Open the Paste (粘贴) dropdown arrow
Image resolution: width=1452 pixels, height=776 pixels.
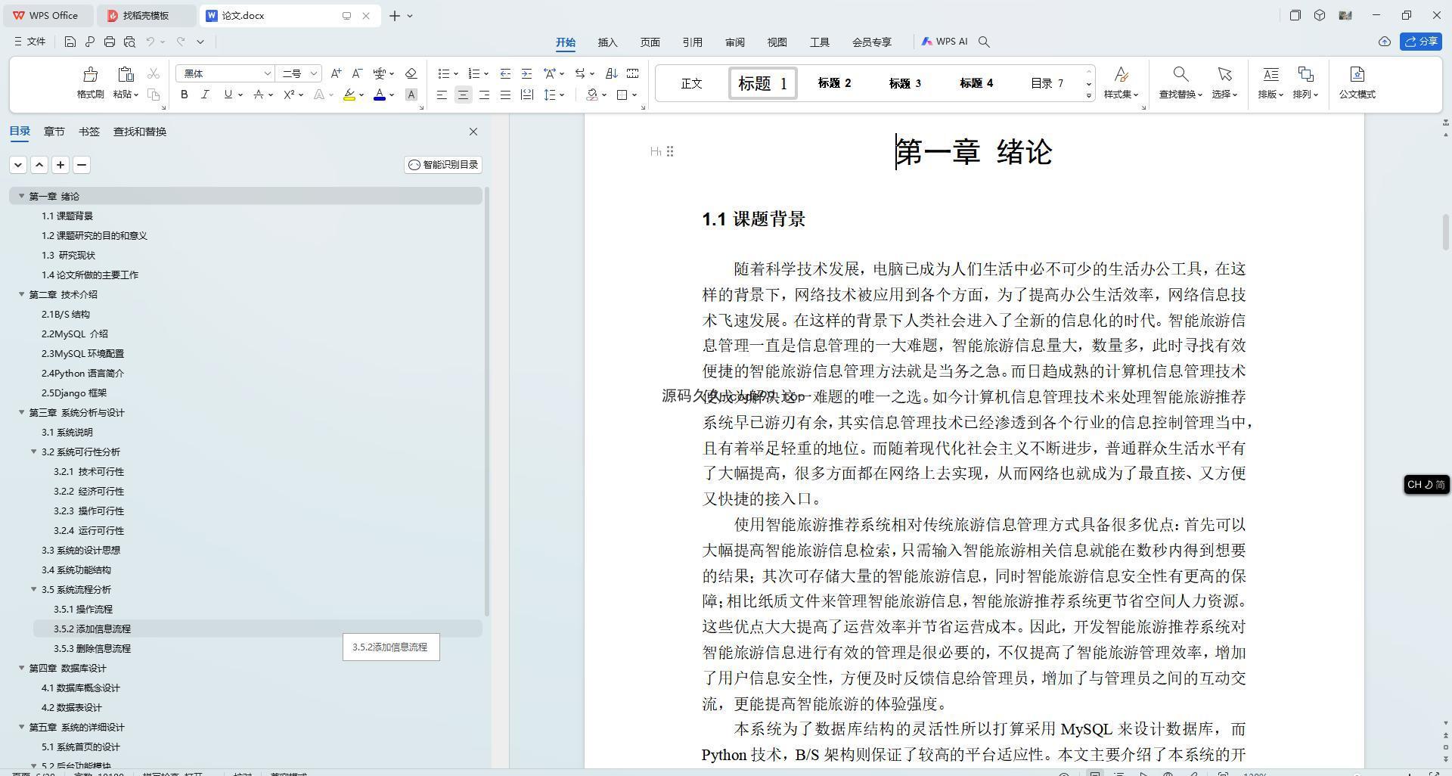tap(136, 95)
